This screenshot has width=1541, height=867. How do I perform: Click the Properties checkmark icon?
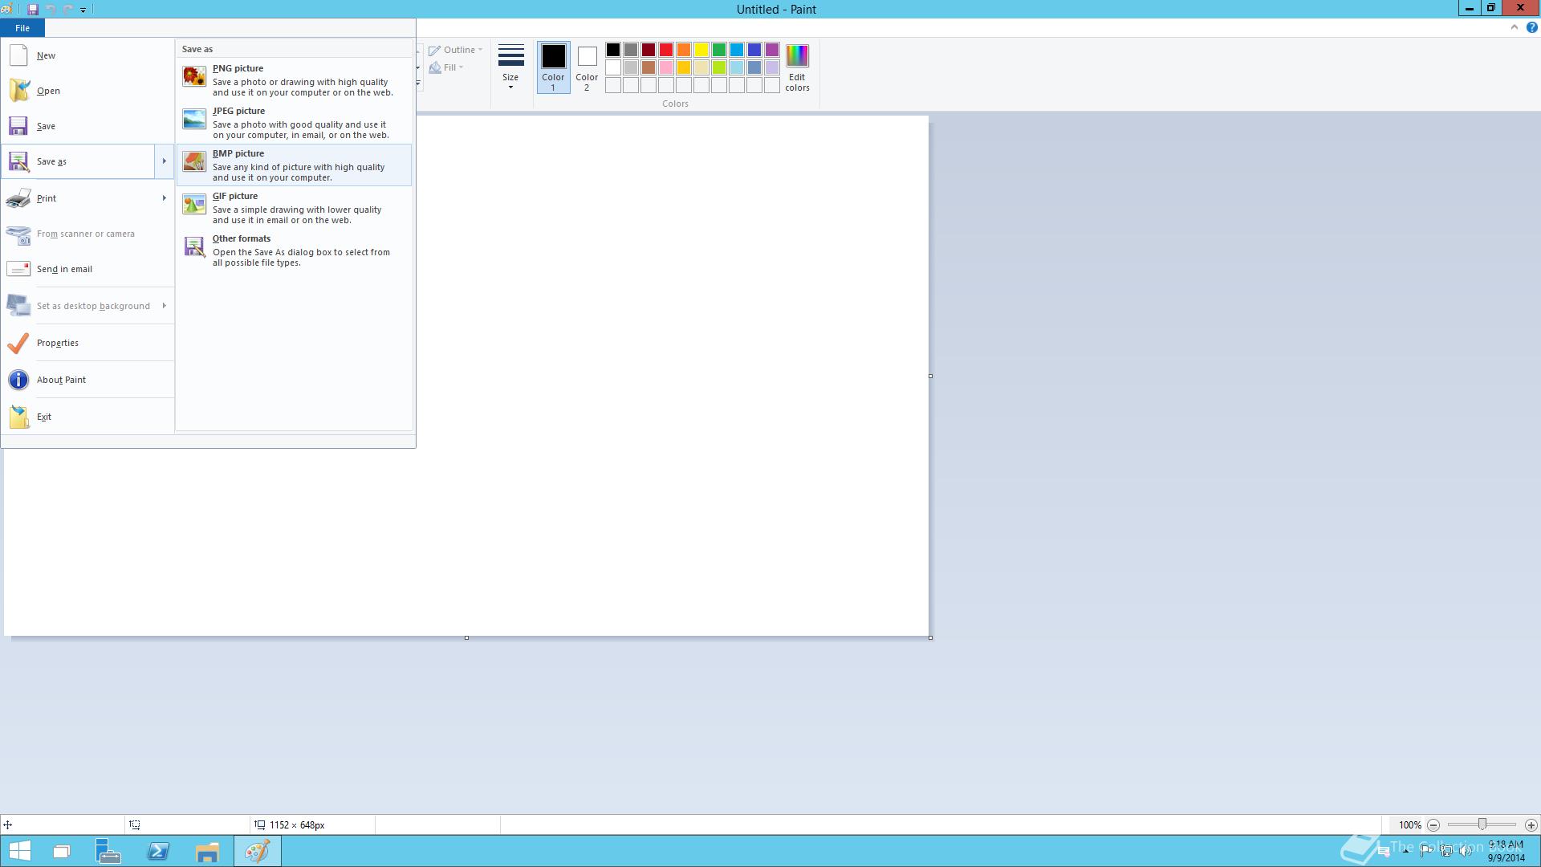click(x=18, y=343)
